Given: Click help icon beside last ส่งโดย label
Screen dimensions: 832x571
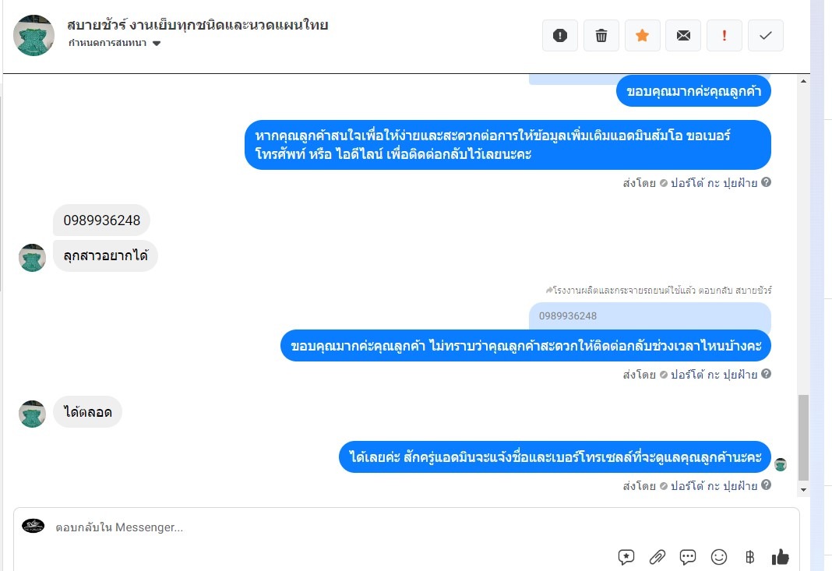Looking at the screenshot, I should tap(767, 485).
